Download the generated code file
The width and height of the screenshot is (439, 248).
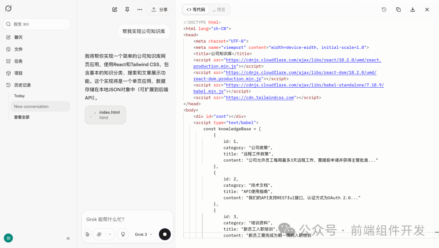click(x=412, y=9)
